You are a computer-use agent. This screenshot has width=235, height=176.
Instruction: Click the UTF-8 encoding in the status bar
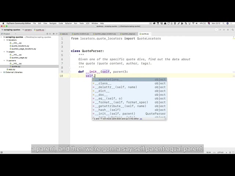point(221,153)
